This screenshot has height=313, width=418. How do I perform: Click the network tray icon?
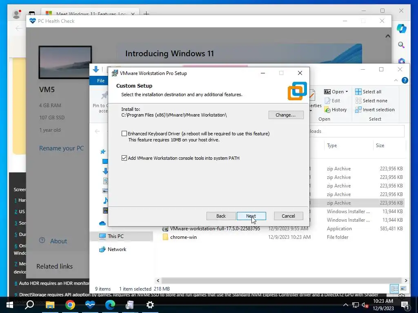356,305
